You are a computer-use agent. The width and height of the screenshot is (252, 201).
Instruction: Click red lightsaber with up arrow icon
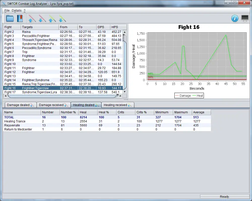click(32, 19)
